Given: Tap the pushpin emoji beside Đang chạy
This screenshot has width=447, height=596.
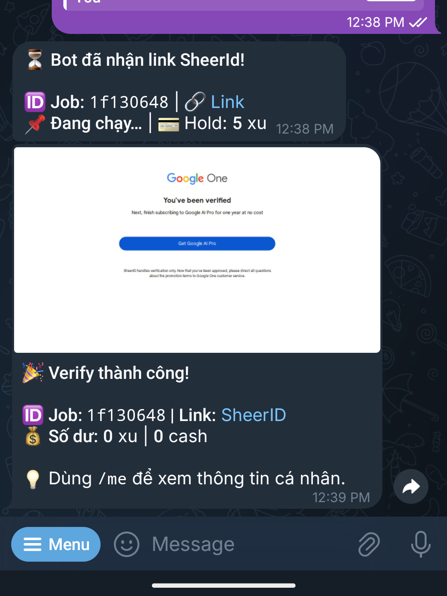Looking at the screenshot, I should pyautogui.click(x=35, y=124).
